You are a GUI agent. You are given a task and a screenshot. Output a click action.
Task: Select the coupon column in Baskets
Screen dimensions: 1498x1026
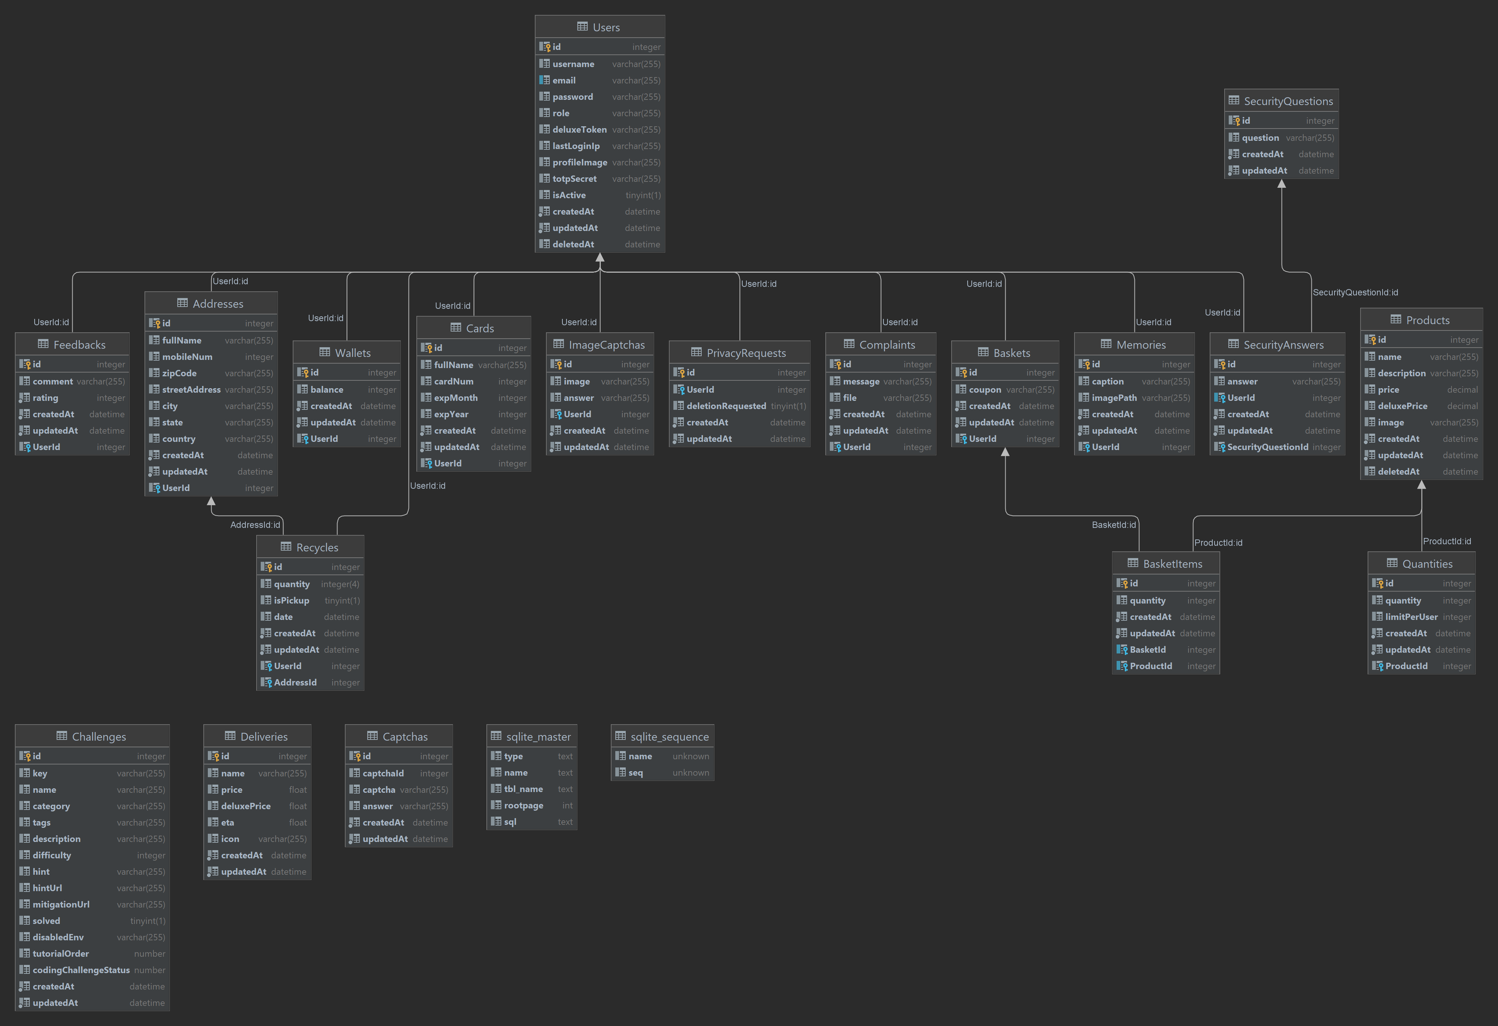1005,390
